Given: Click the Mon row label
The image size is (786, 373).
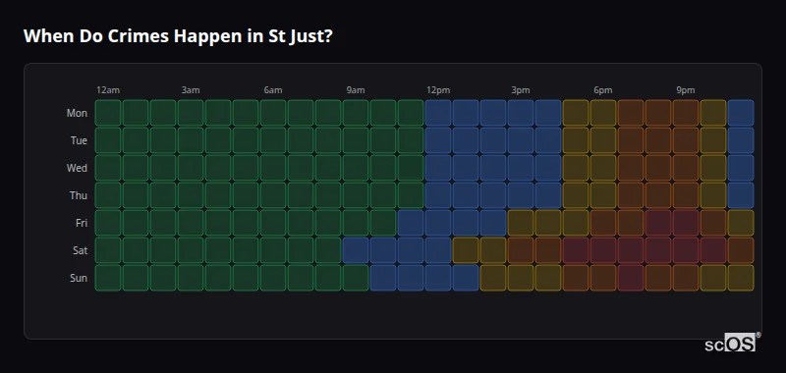Looking at the screenshot, I should [x=77, y=113].
